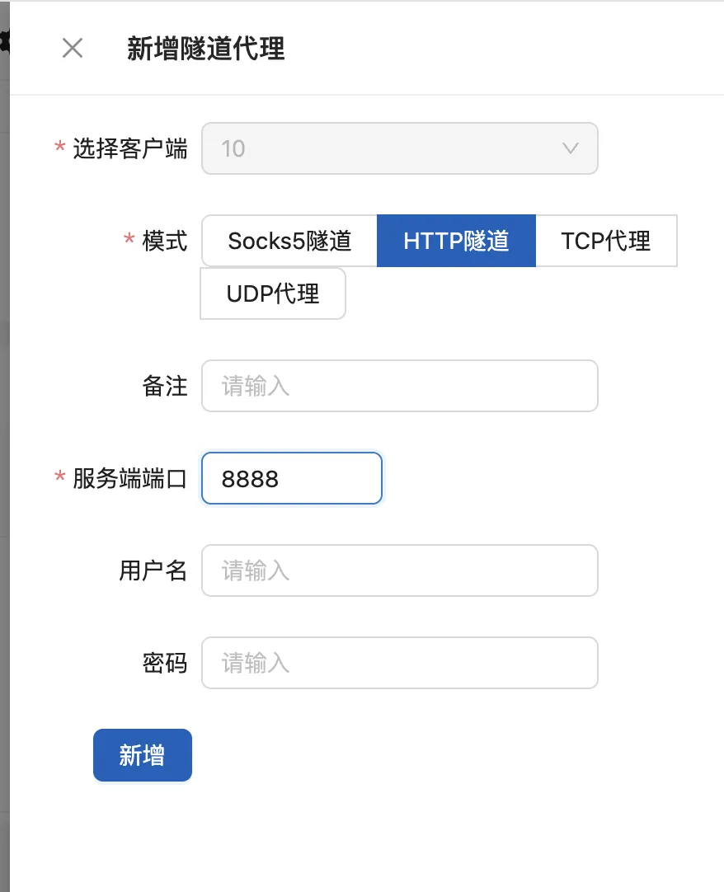The image size is (724, 892).
Task: Switch mode to TCP代理
Action: pos(606,241)
